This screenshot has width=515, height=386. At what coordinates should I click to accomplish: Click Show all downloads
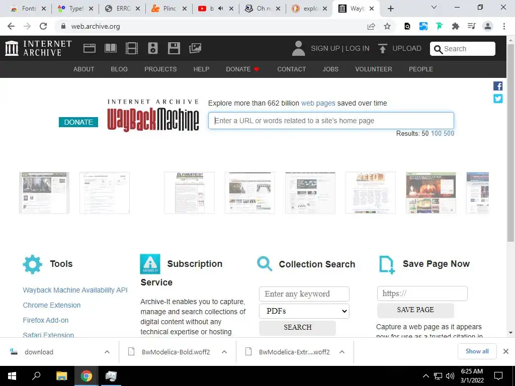(x=477, y=351)
